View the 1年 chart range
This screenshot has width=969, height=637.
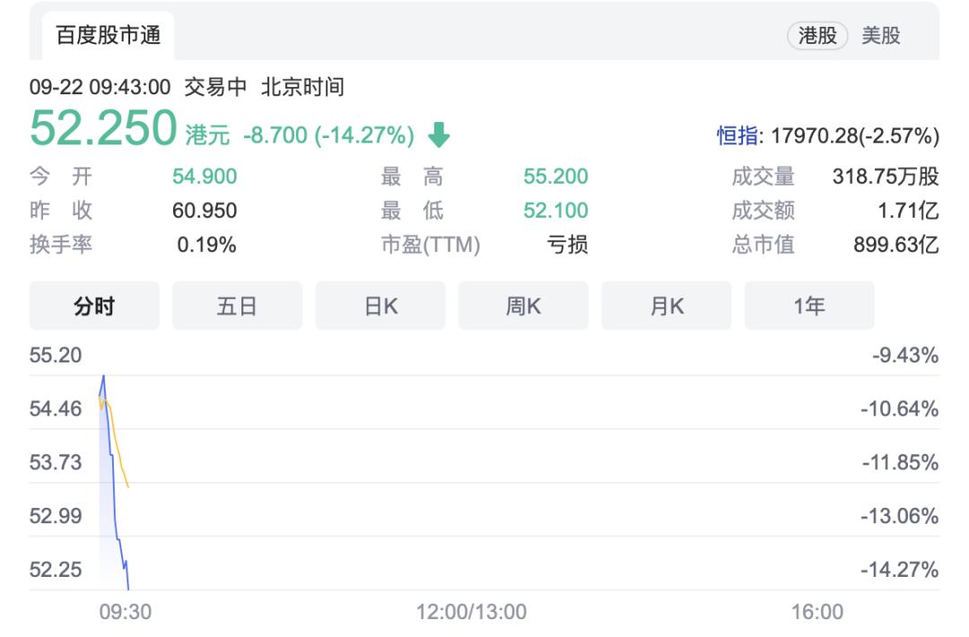pyautogui.click(x=809, y=306)
